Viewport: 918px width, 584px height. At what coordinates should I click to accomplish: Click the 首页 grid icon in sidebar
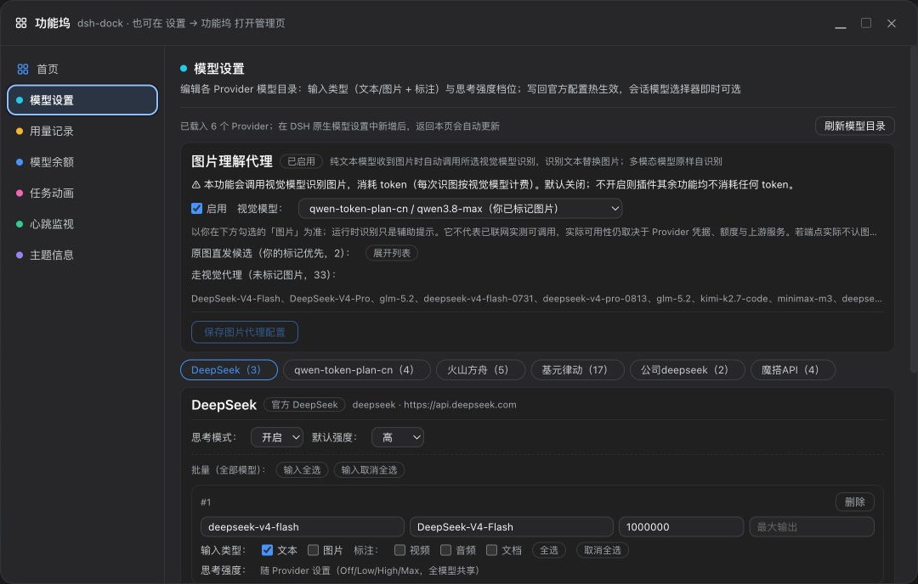[23, 69]
